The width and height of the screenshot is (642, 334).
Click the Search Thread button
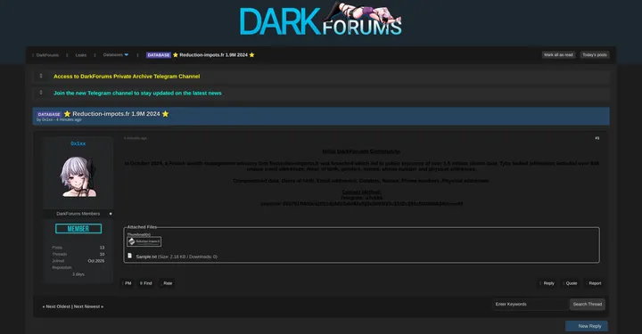point(587,304)
